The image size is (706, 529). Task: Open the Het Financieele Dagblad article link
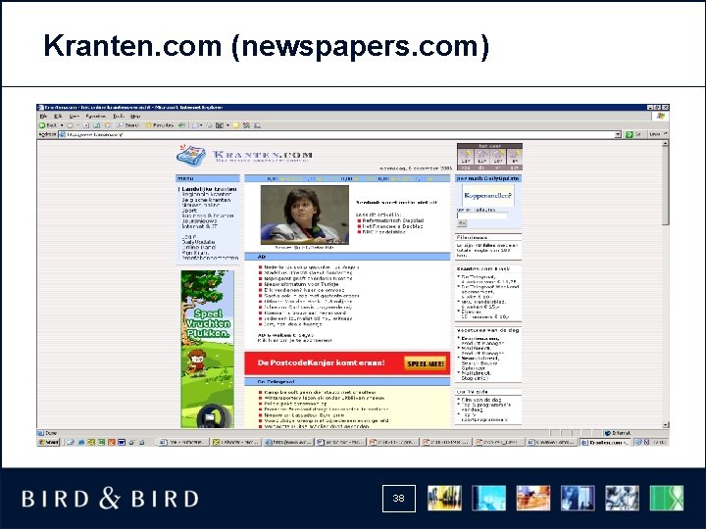[x=392, y=226]
